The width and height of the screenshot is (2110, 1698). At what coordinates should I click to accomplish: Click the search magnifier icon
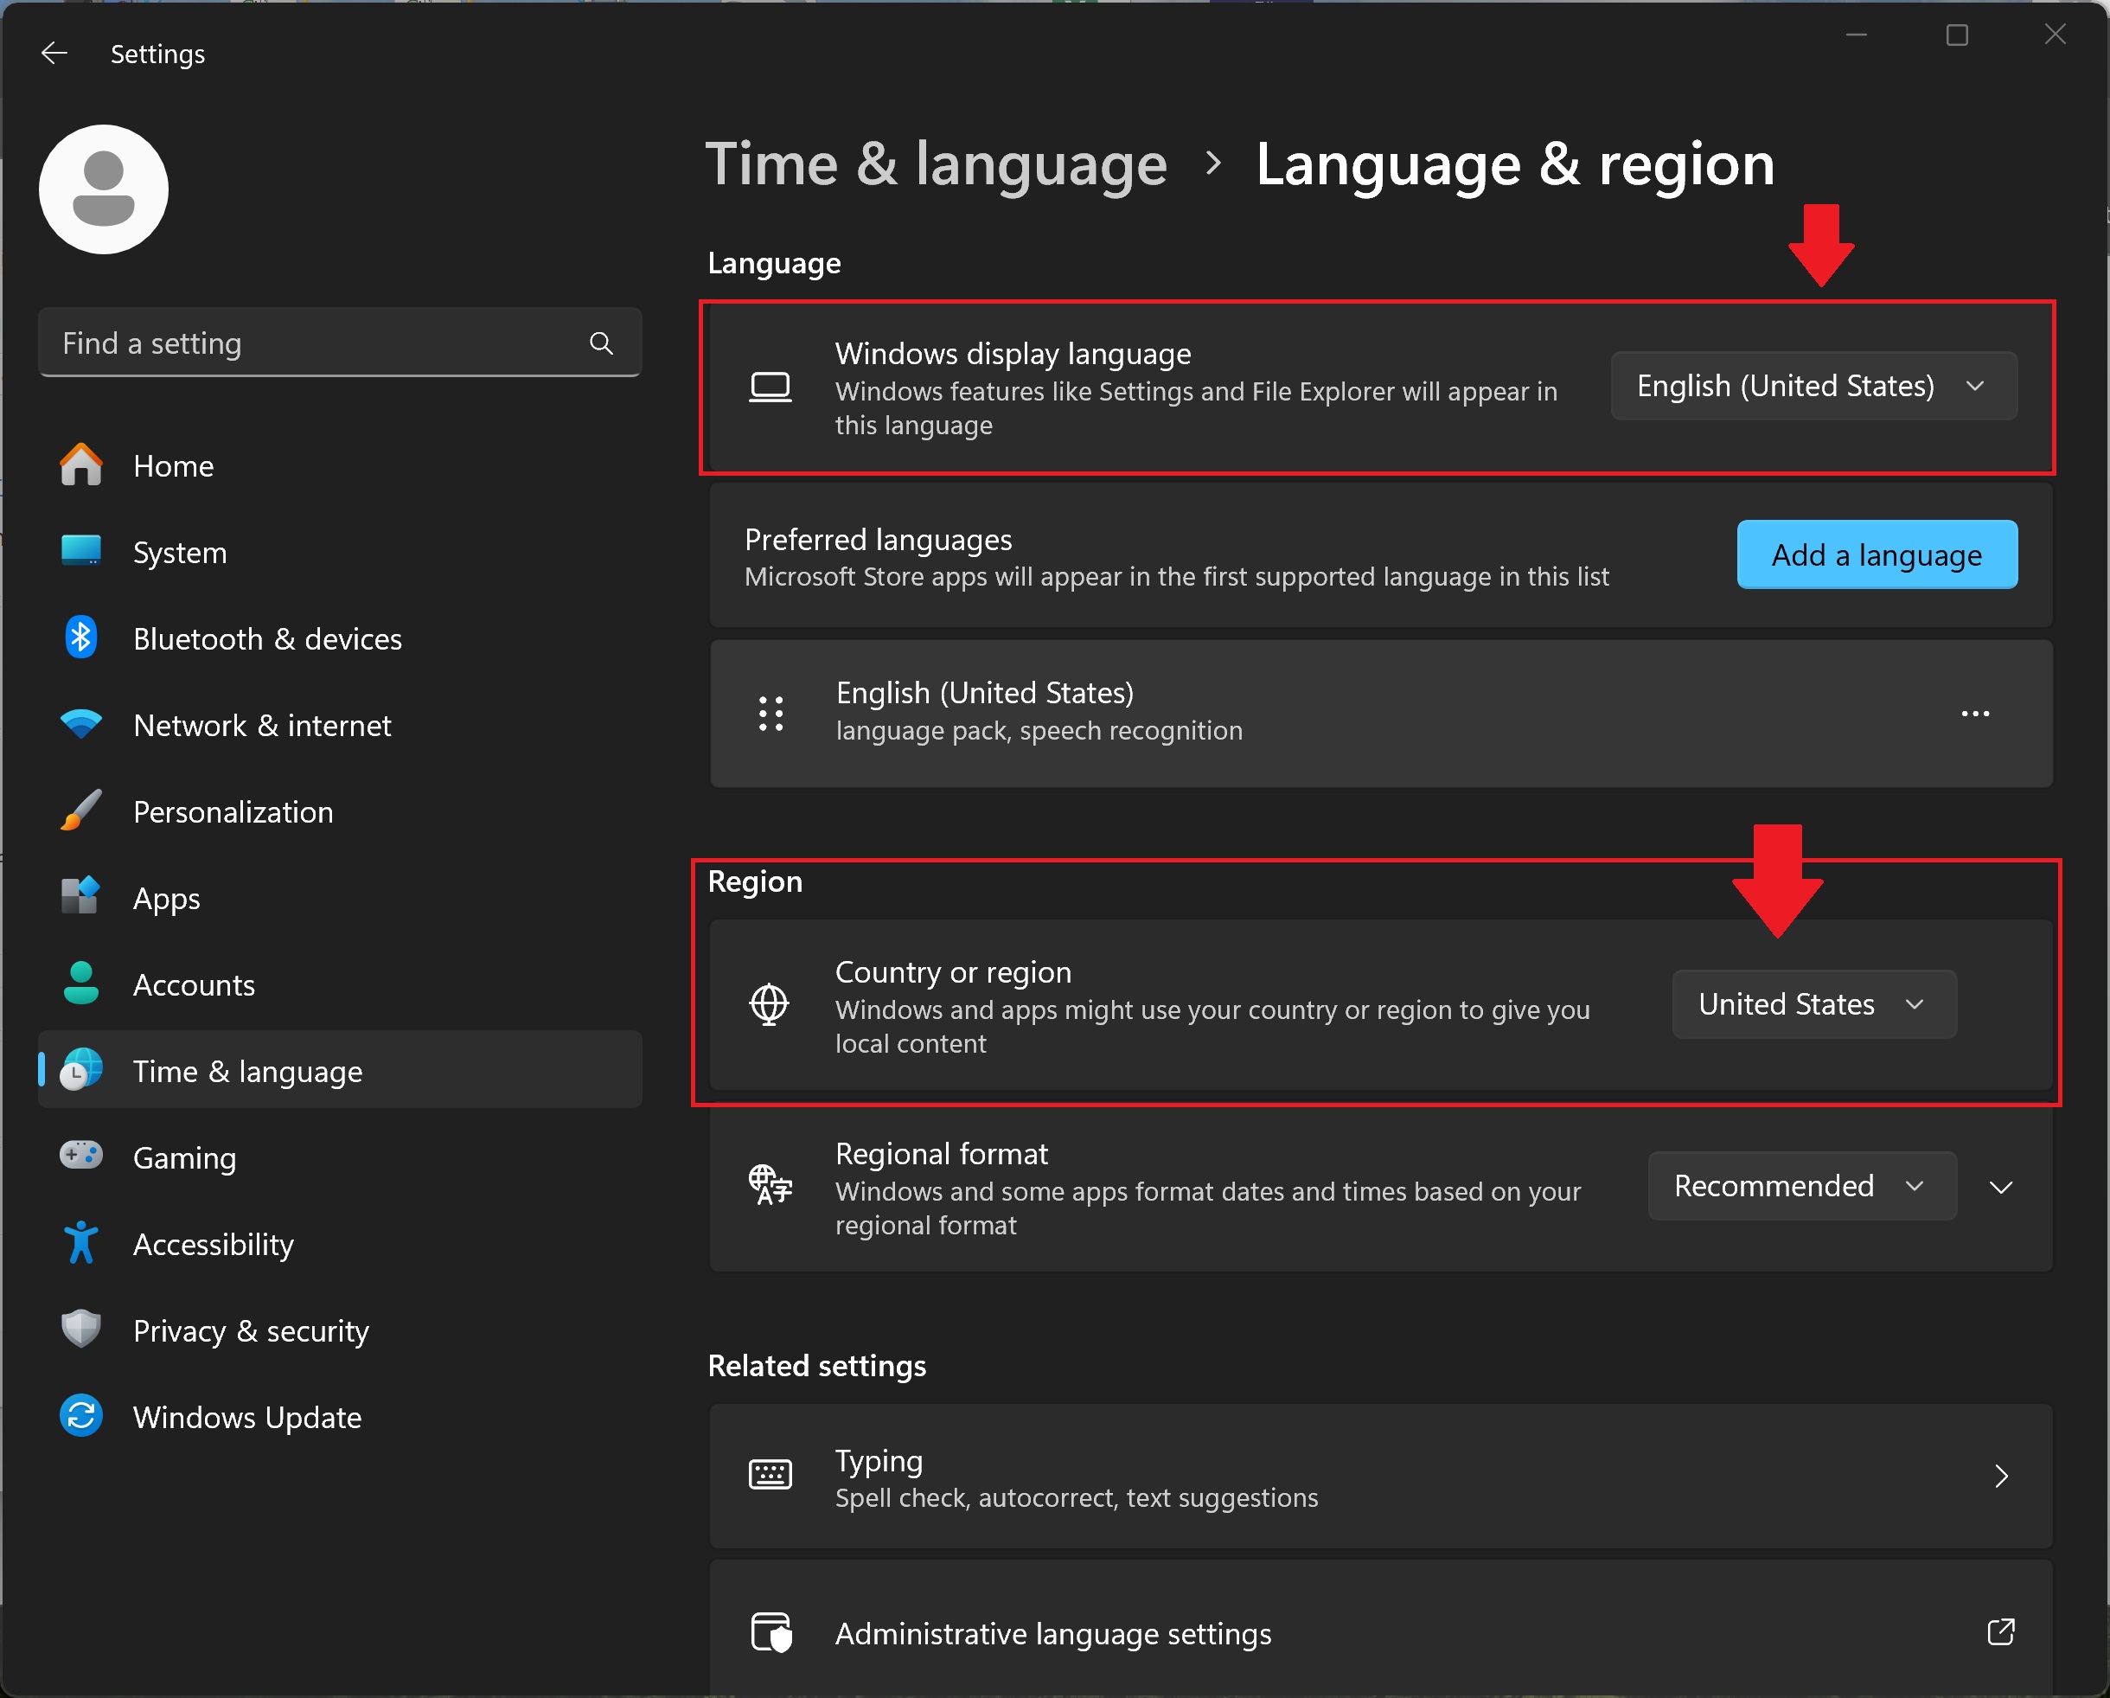pos(601,343)
